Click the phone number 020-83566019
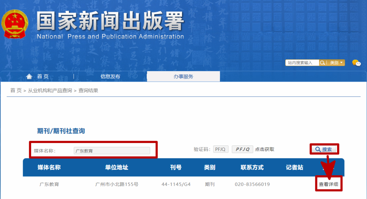 click(252, 184)
